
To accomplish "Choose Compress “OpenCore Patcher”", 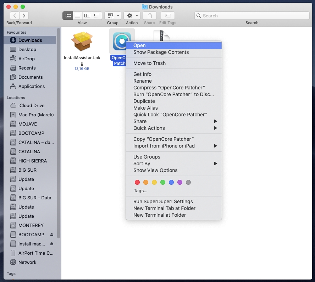I will coord(174,88).
